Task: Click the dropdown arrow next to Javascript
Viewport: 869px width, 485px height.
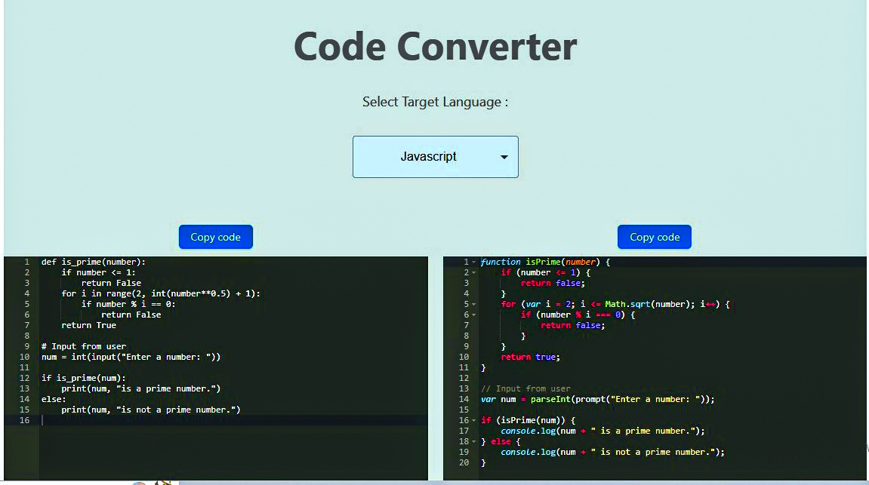Action: pyautogui.click(x=504, y=156)
